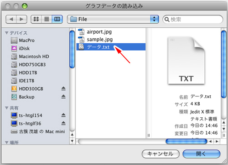
Task: Switch to column view
Action: pyautogui.click(x=57, y=19)
